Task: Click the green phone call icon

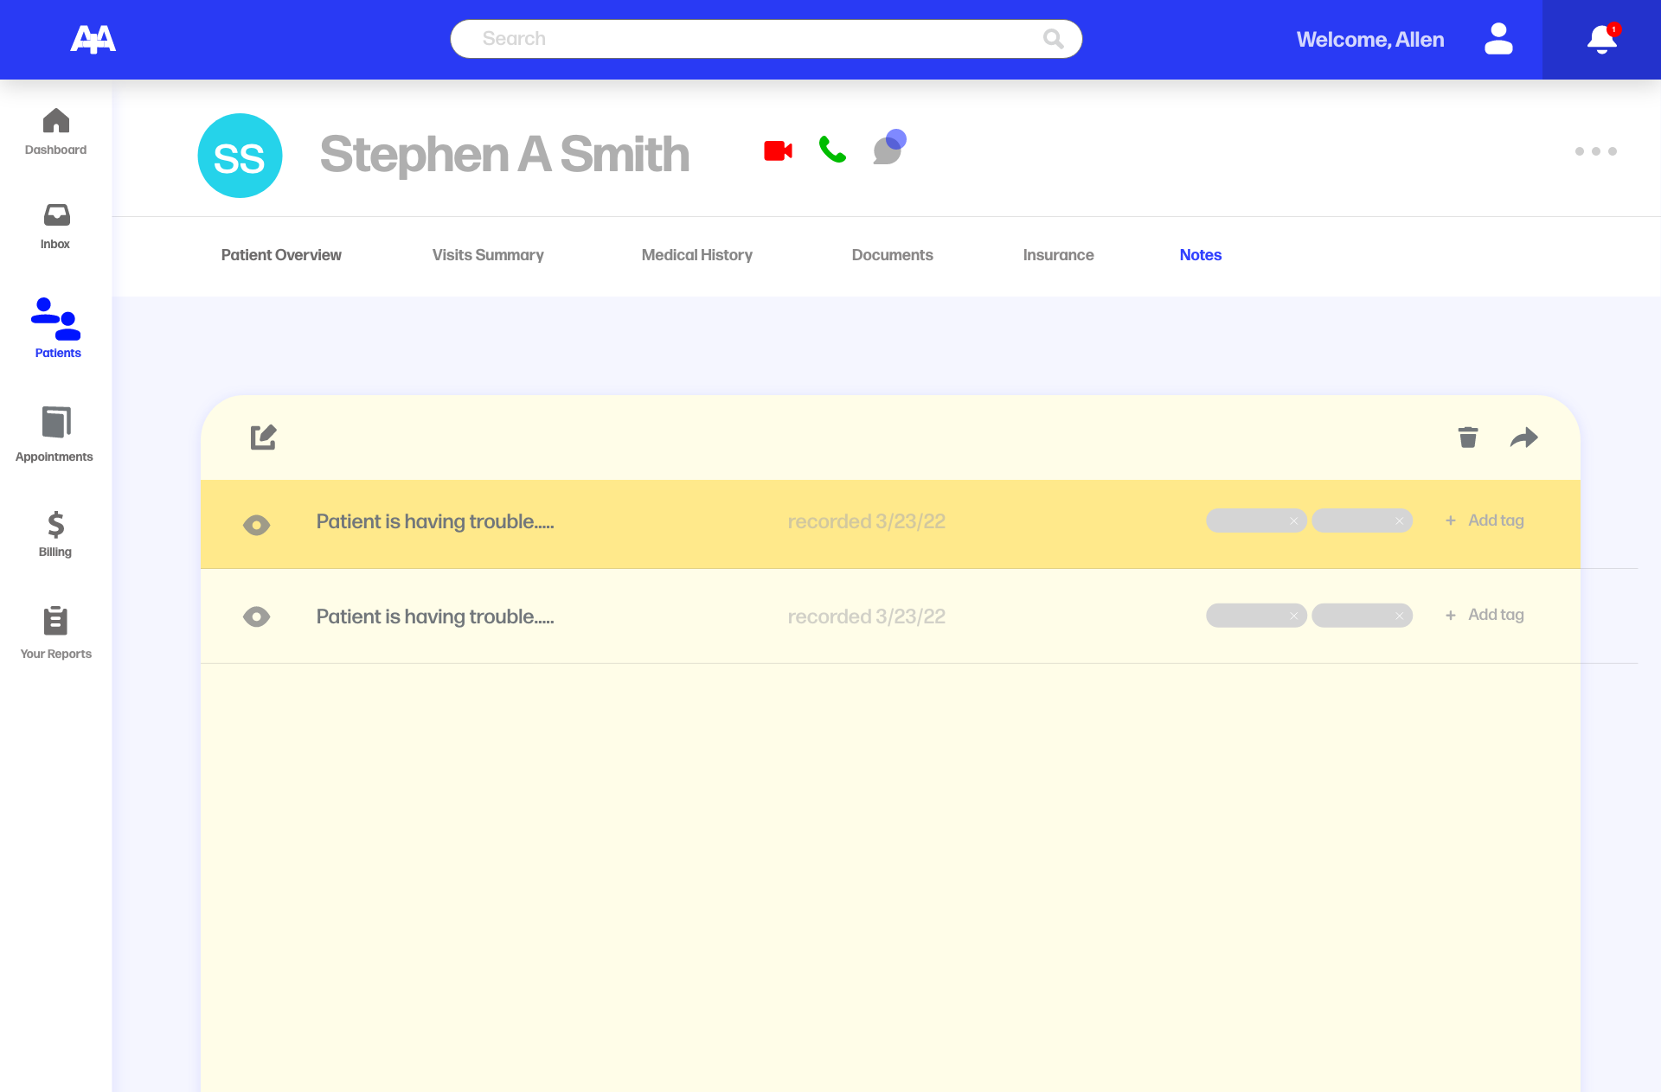Action: pyautogui.click(x=832, y=150)
